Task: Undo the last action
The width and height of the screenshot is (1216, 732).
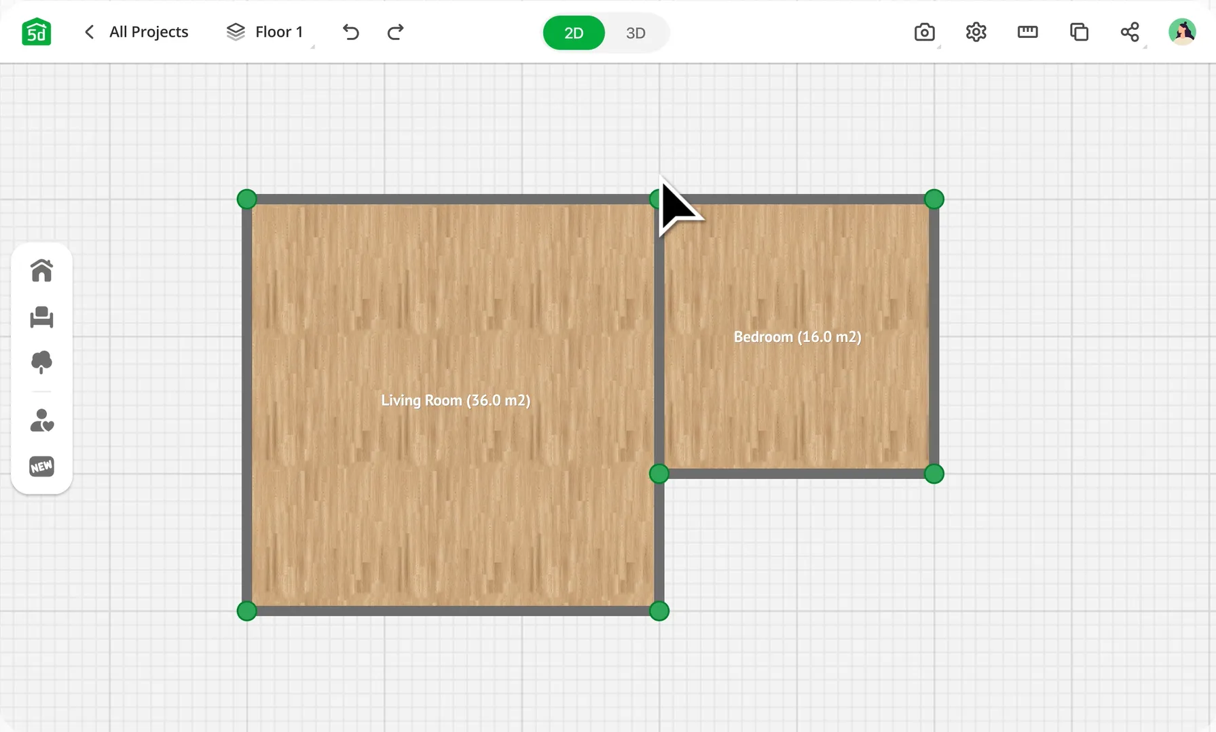Action: click(351, 32)
